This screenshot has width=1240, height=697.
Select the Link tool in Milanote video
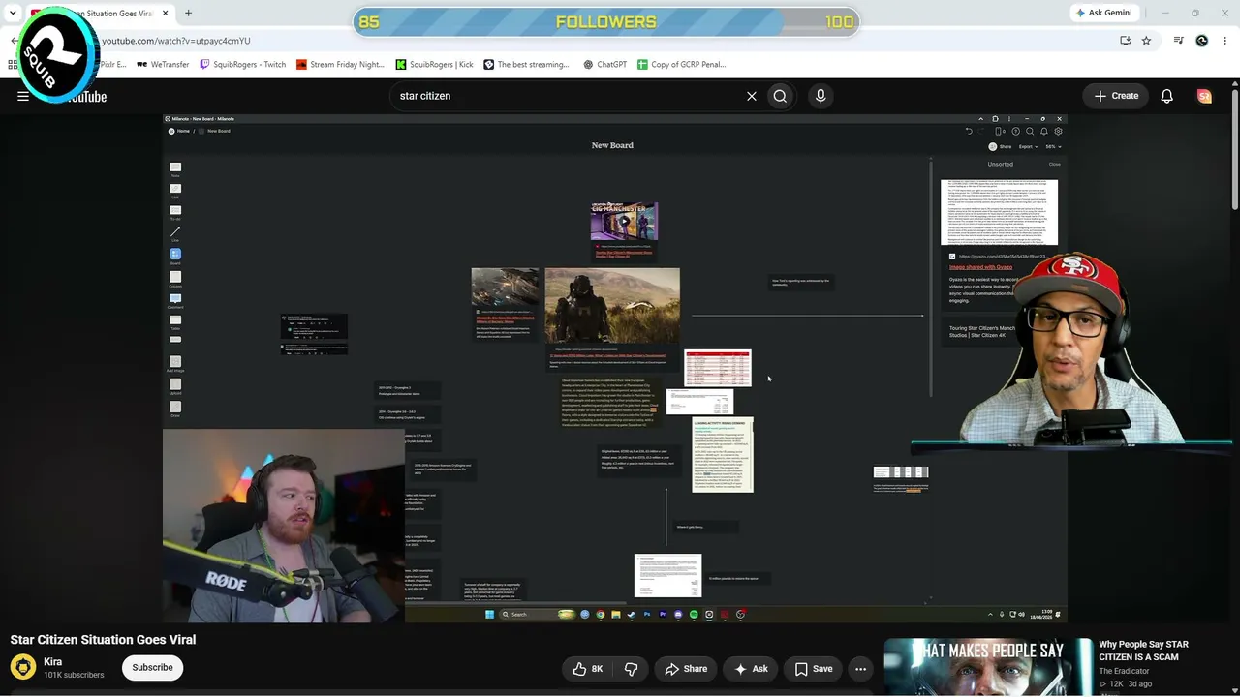[175, 191]
